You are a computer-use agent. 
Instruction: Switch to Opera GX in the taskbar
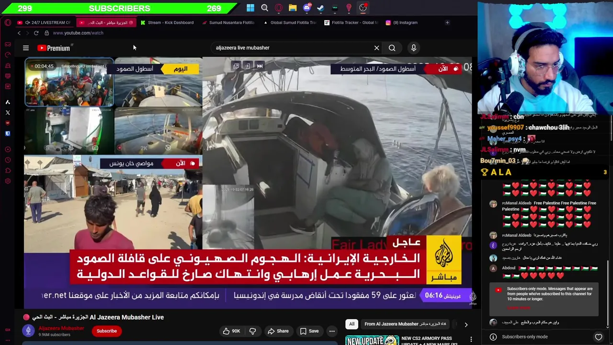click(279, 8)
